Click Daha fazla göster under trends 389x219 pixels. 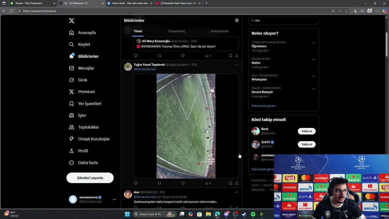[x=263, y=106]
